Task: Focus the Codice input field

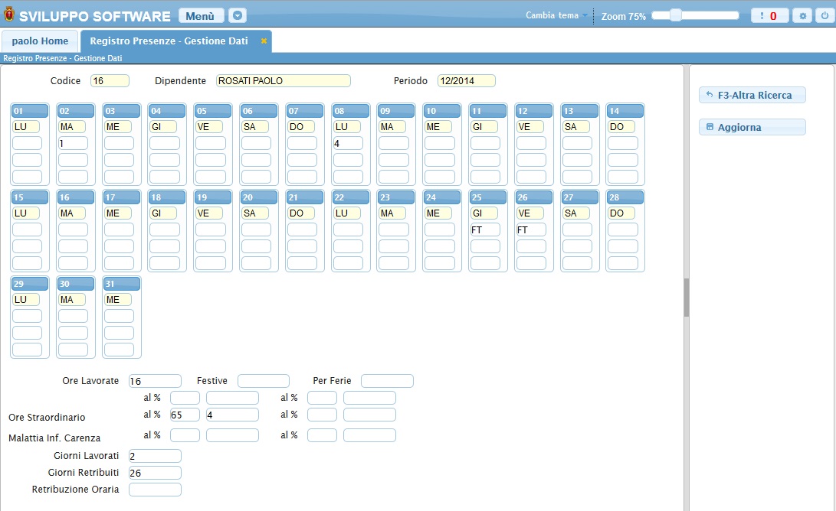Action: (110, 80)
